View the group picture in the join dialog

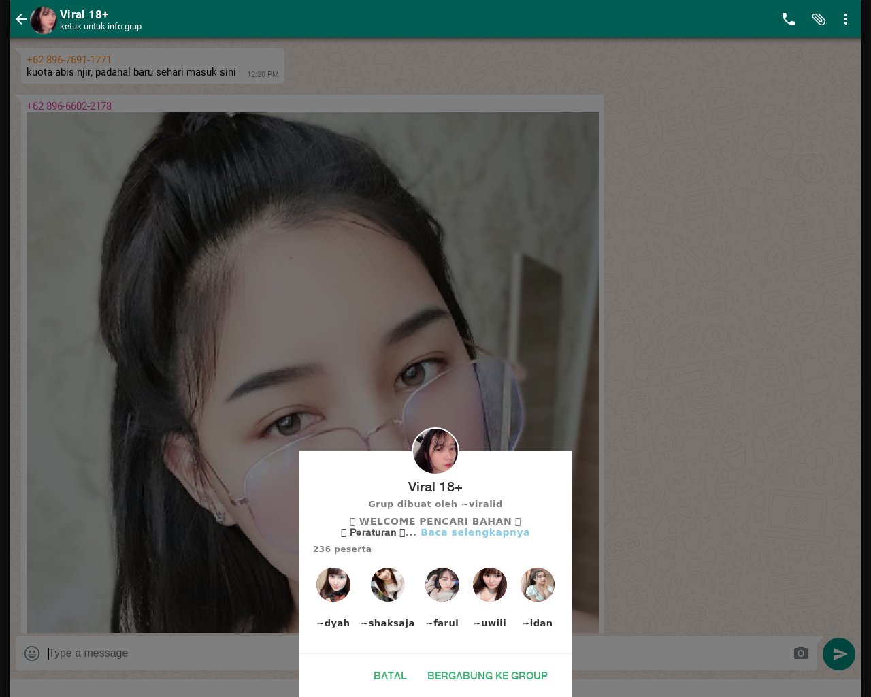coord(435,451)
